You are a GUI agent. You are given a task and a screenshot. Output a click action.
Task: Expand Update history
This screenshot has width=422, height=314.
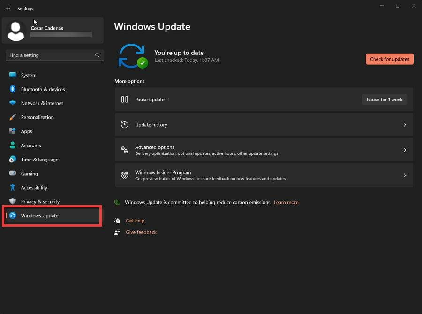coord(264,124)
